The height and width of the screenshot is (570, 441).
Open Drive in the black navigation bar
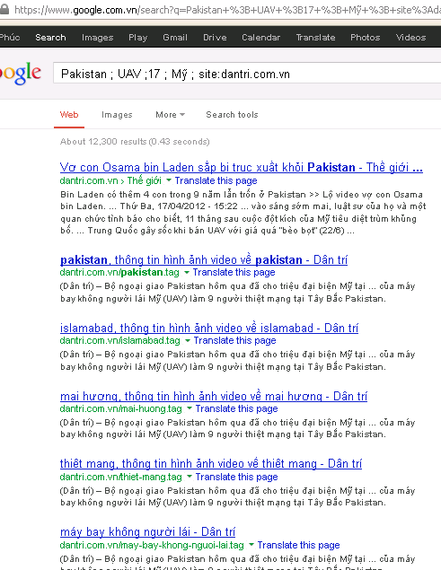[x=215, y=37]
